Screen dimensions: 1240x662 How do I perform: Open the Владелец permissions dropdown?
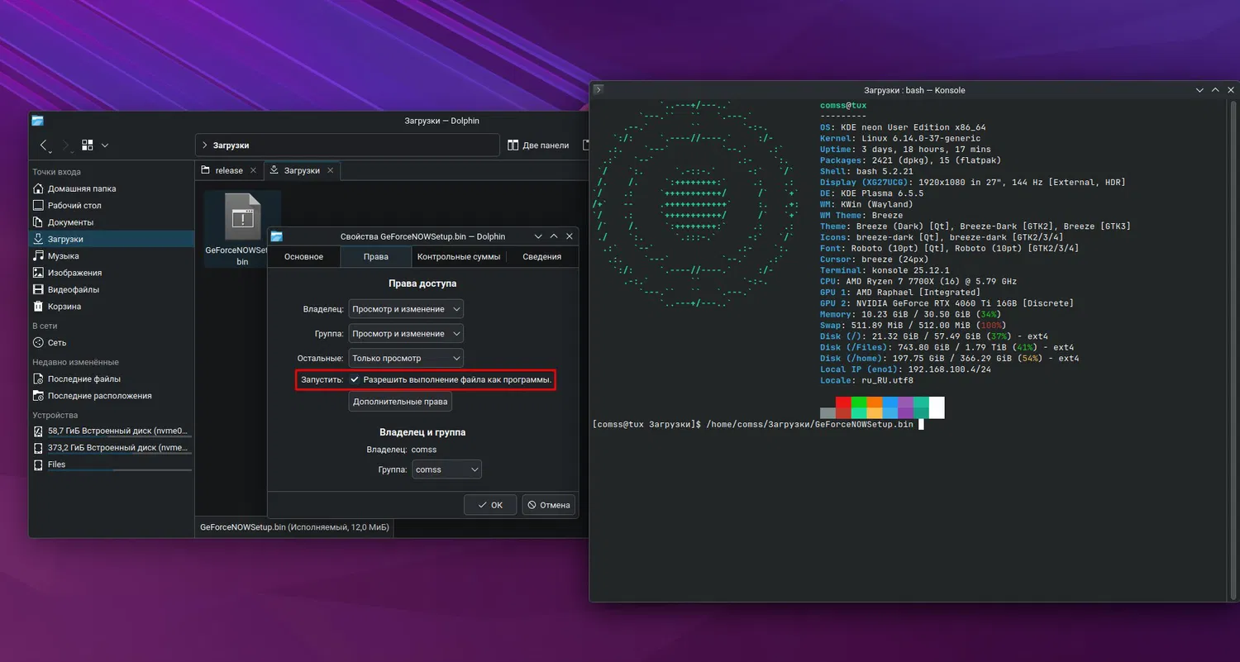pos(406,309)
